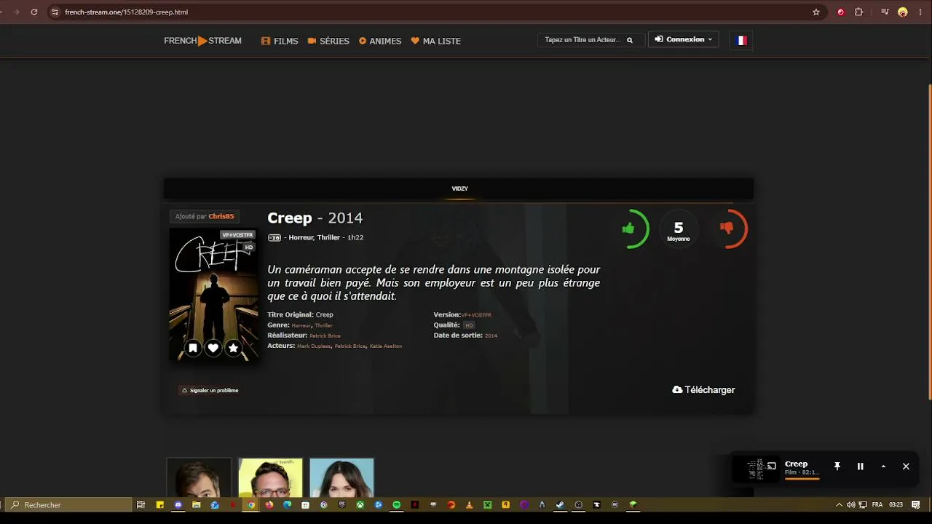Select the VIDZY player tab
932x524 pixels.
(459, 188)
